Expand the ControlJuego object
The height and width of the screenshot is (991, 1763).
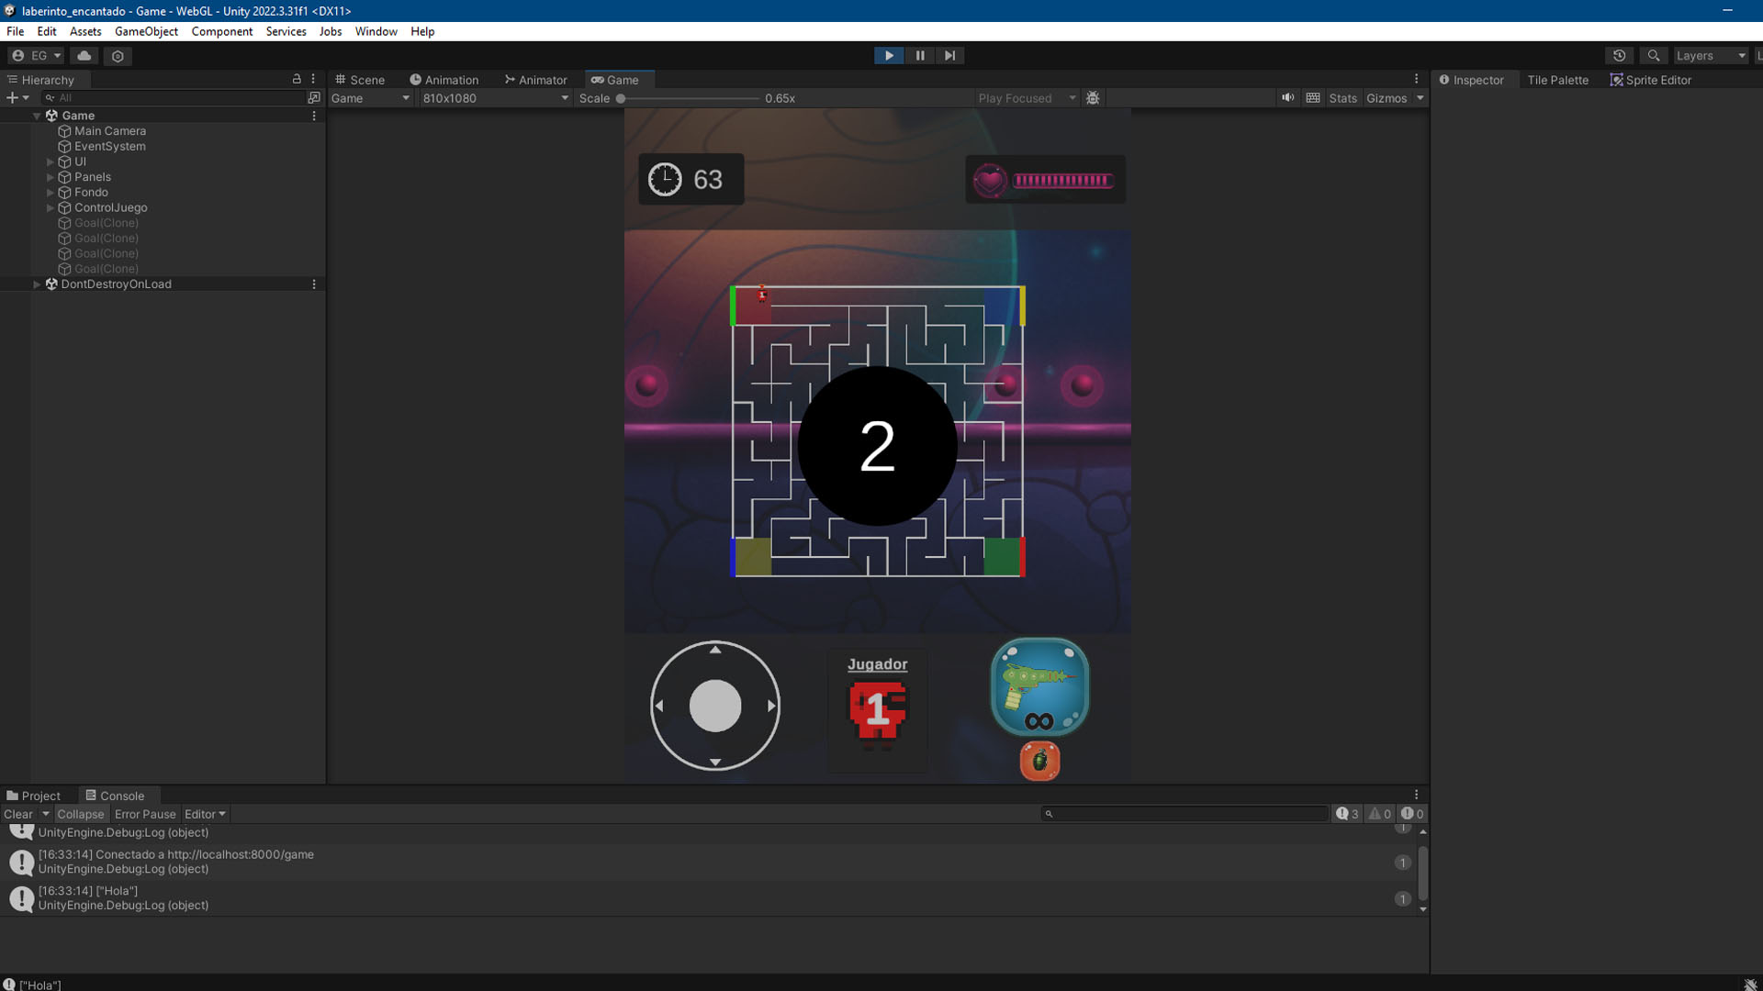point(51,208)
